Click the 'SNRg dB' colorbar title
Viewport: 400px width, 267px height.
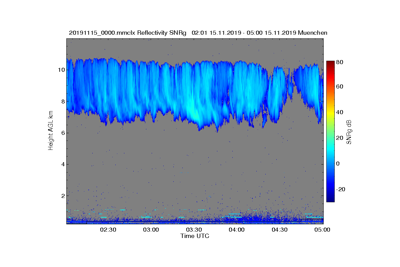[x=349, y=132]
